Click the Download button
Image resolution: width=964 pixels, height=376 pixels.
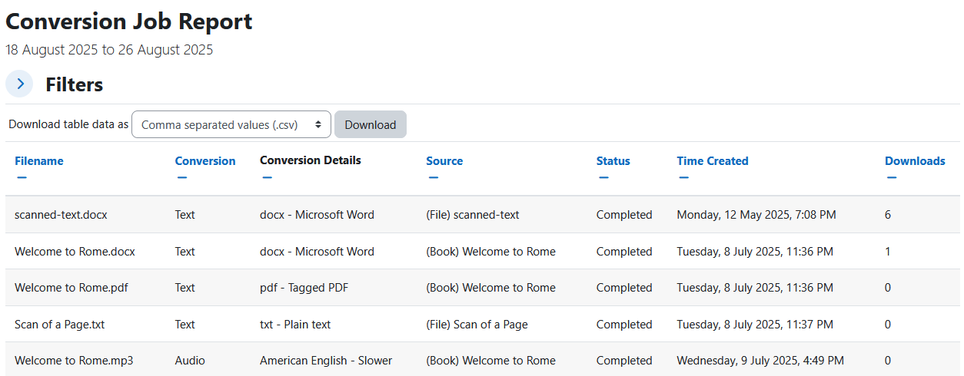(371, 124)
